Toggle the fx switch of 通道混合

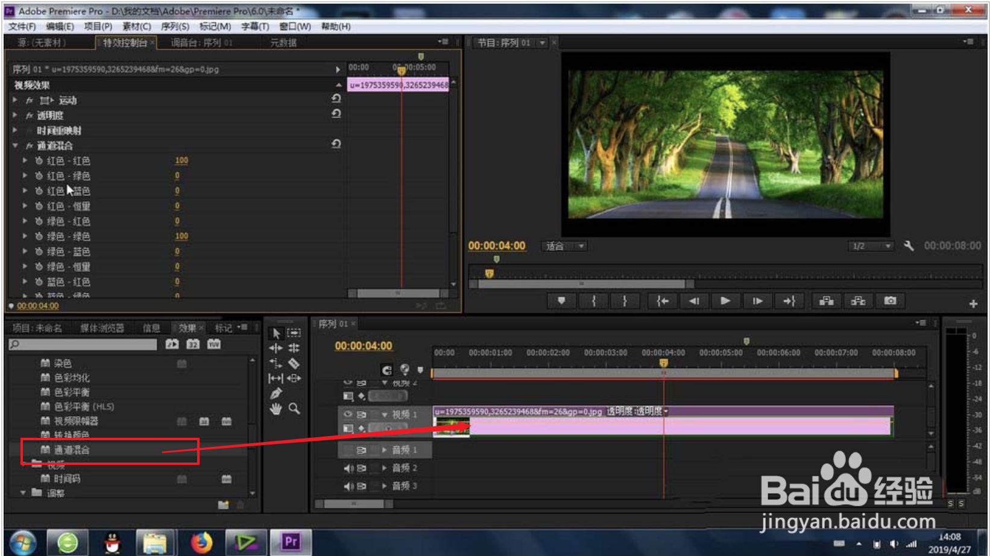[29, 146]
